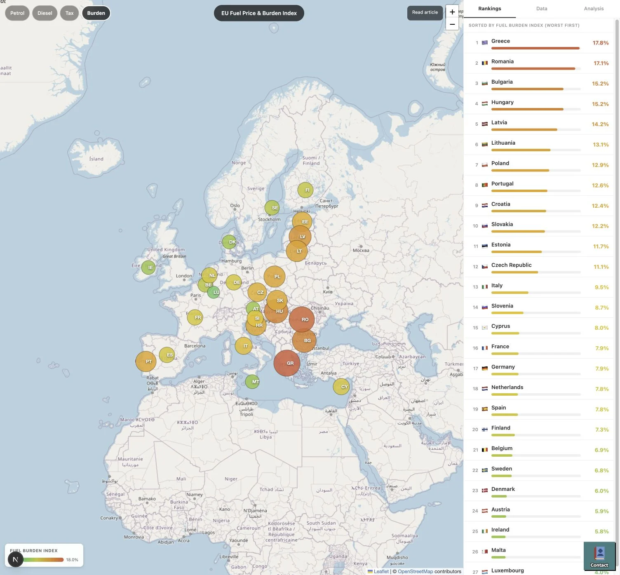This screenshot has height=575, width=620.
Task: Switch to the Data tab
Action: tap(542, 9)
